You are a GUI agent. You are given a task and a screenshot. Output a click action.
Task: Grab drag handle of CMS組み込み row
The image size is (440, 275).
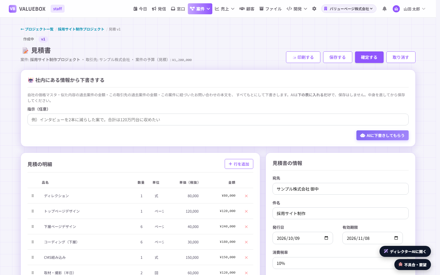point(33,257)
